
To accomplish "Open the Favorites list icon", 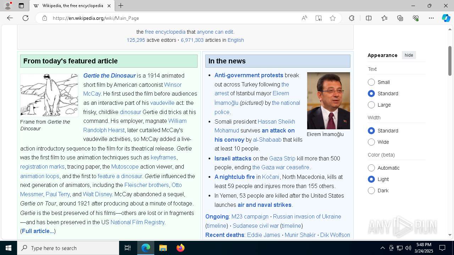I will point(384,18).
